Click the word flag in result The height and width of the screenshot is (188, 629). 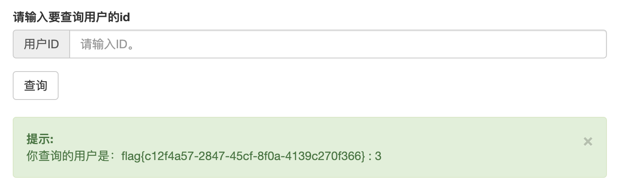[131, 156]
